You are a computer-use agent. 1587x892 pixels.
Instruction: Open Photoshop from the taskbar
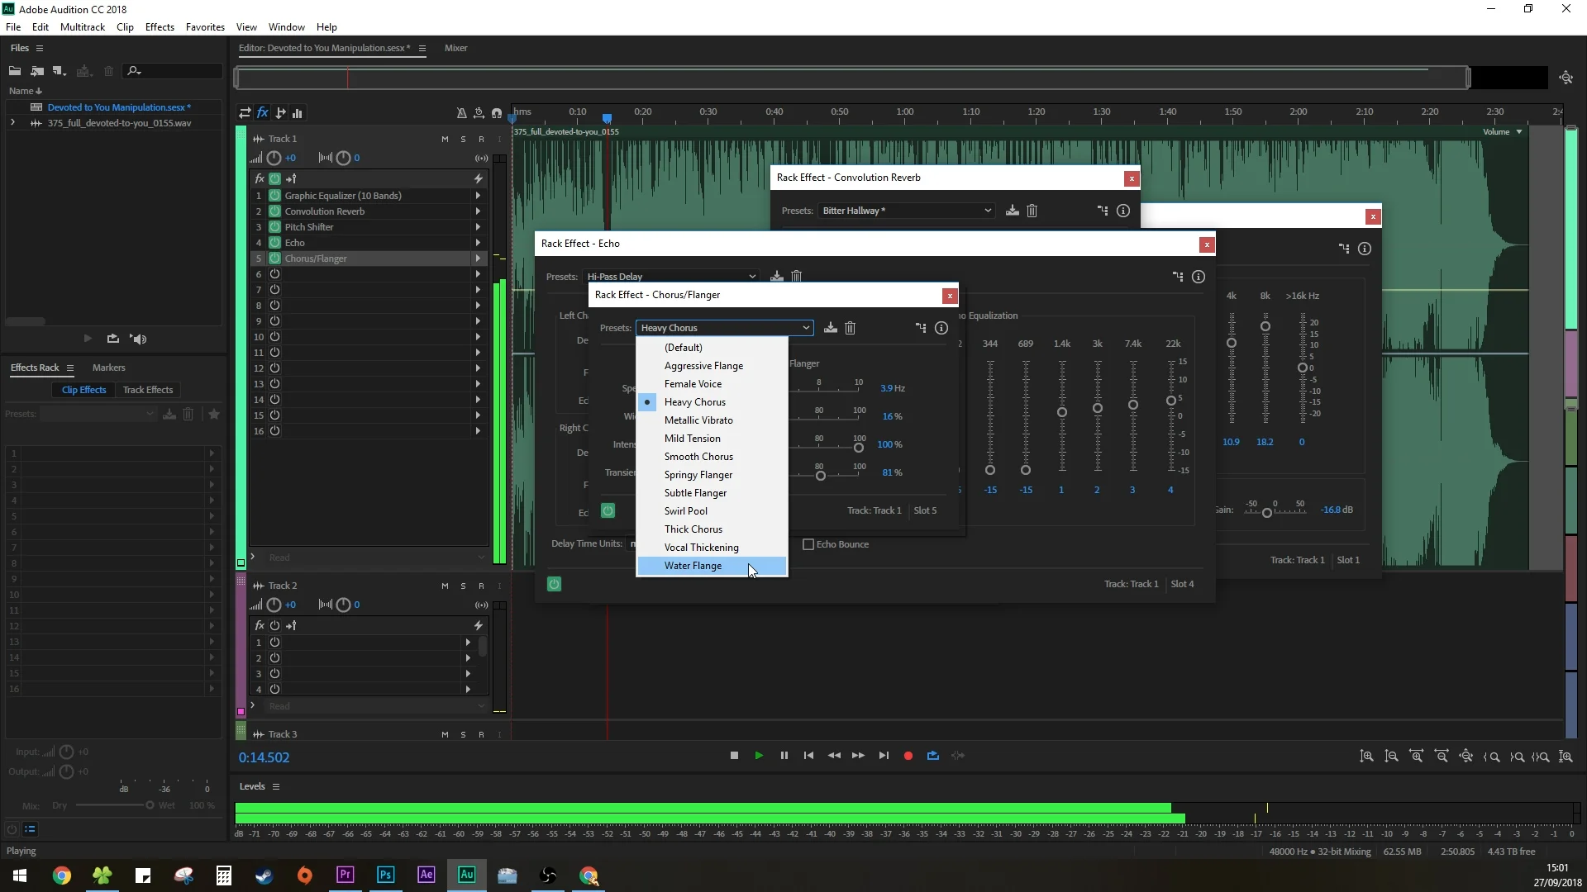[386, 875]
